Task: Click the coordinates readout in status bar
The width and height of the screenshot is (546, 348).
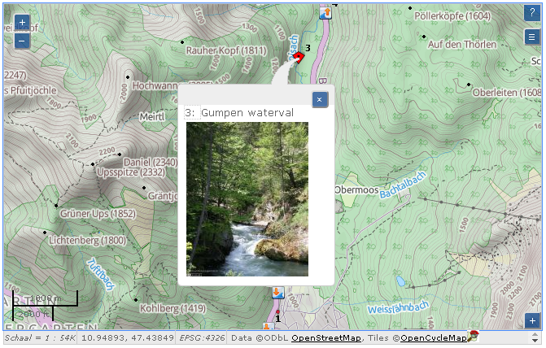Action: click(128, 338)
